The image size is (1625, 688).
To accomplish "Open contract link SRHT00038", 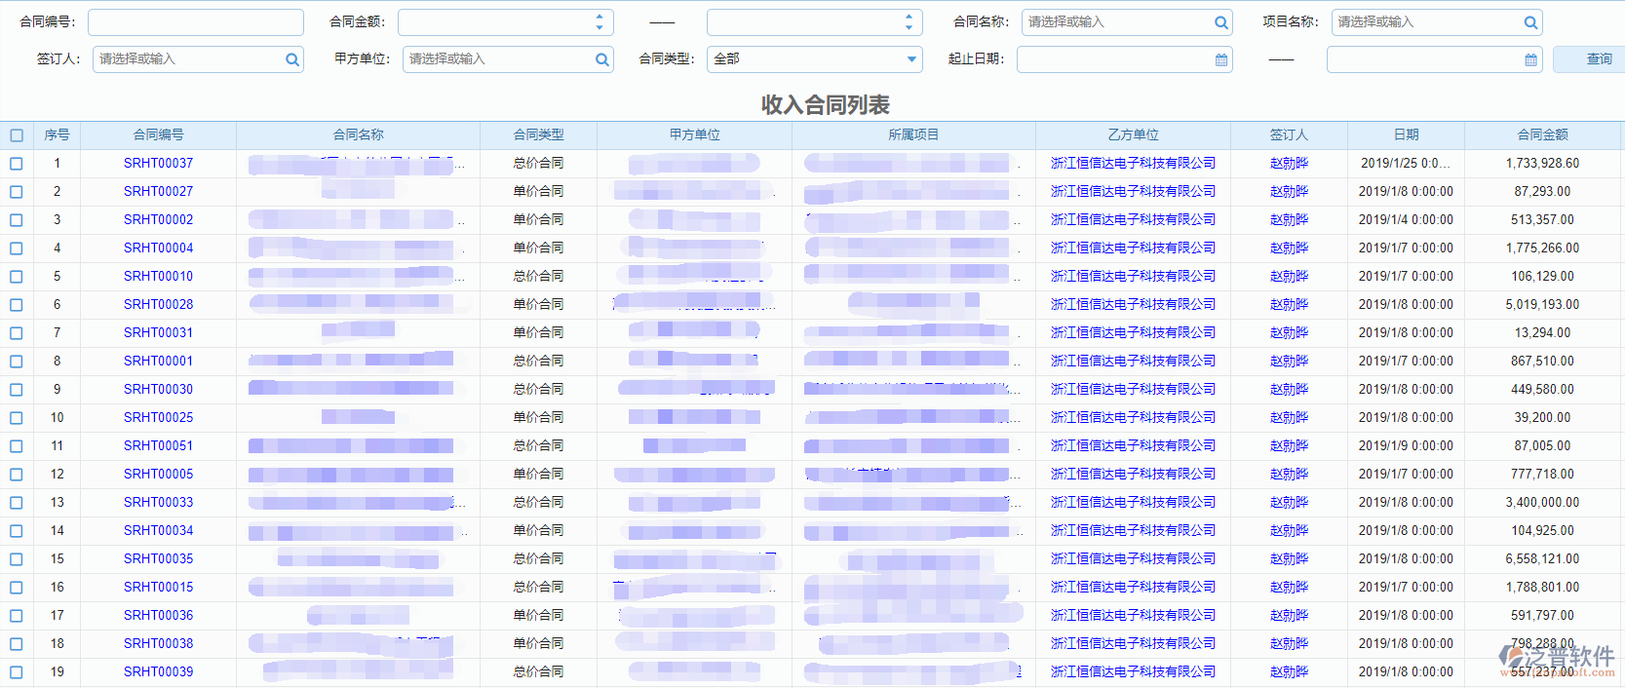I will tap(158, 644).
